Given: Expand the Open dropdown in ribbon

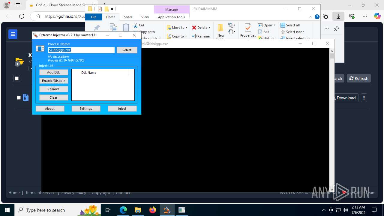Looking at the screenshot, I should 274,25.
